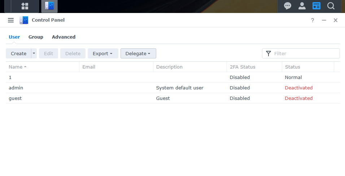Open the Export dropdown menu

(102, 53)
